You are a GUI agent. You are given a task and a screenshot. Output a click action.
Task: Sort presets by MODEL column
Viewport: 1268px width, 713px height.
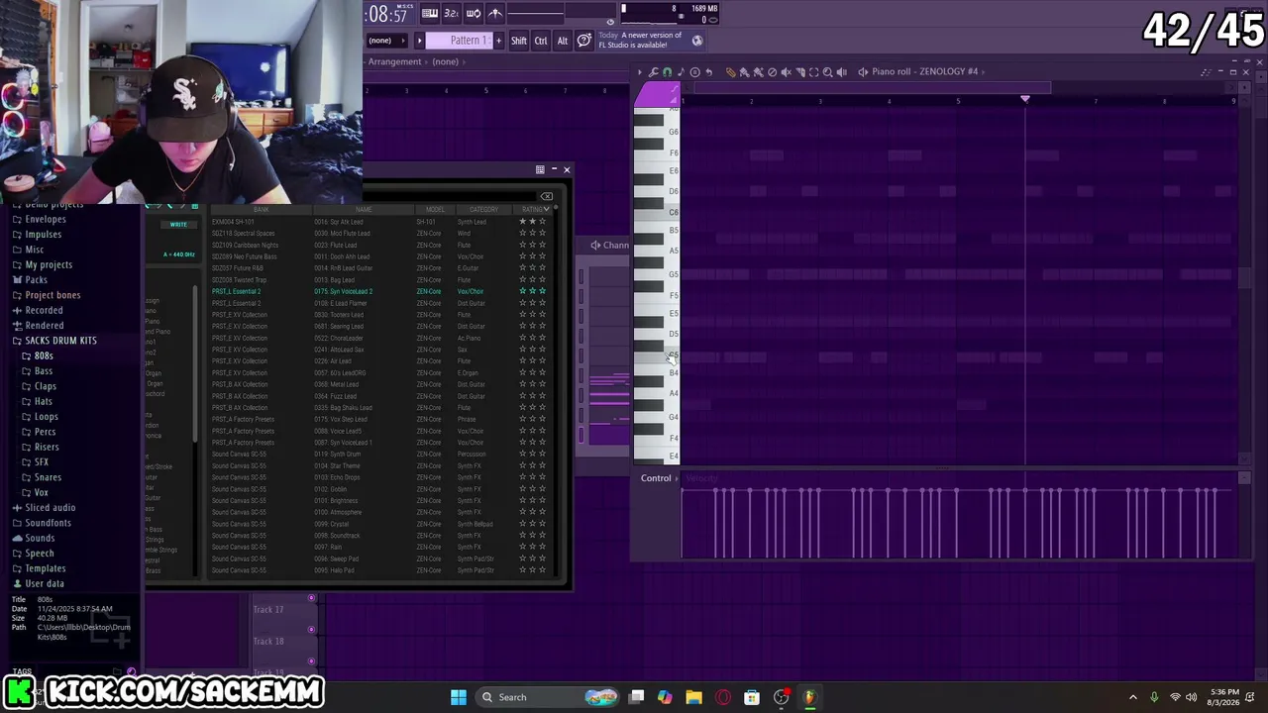coord(435,209)
